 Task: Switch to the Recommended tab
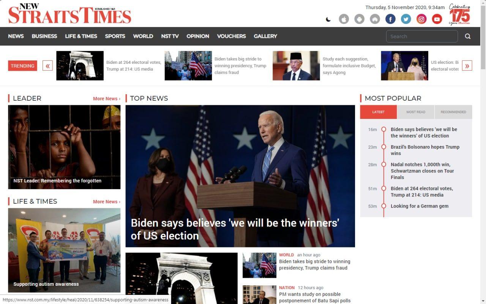453,112
